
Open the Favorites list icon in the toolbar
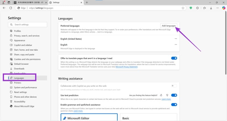[204, 8]
